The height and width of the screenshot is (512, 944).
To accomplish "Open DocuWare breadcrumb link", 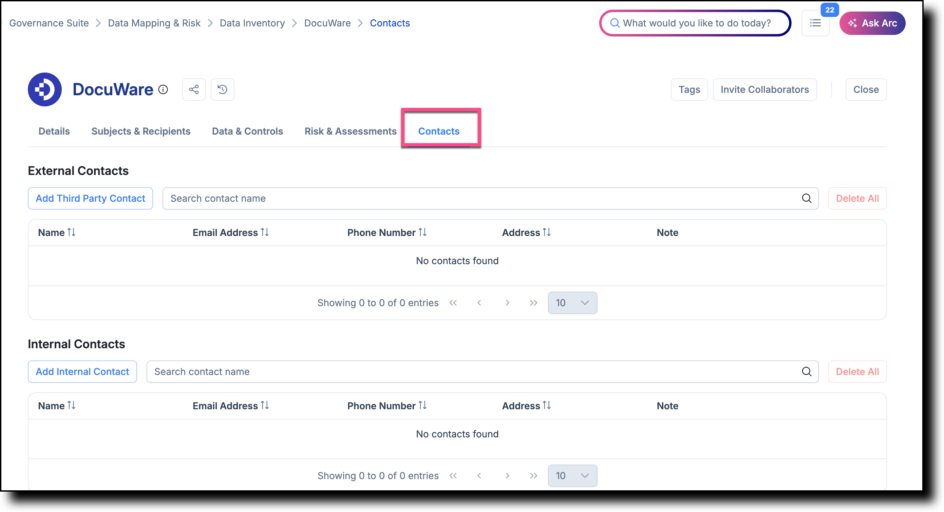I will click(x=327, y=23).
